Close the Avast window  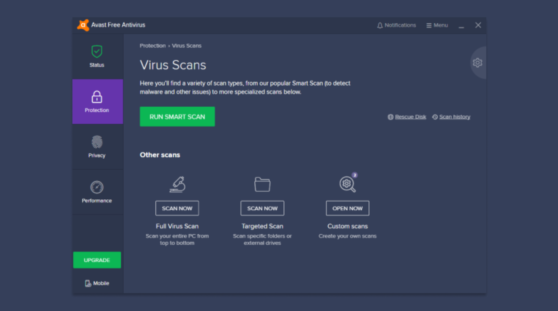click(x=478, y=25)
